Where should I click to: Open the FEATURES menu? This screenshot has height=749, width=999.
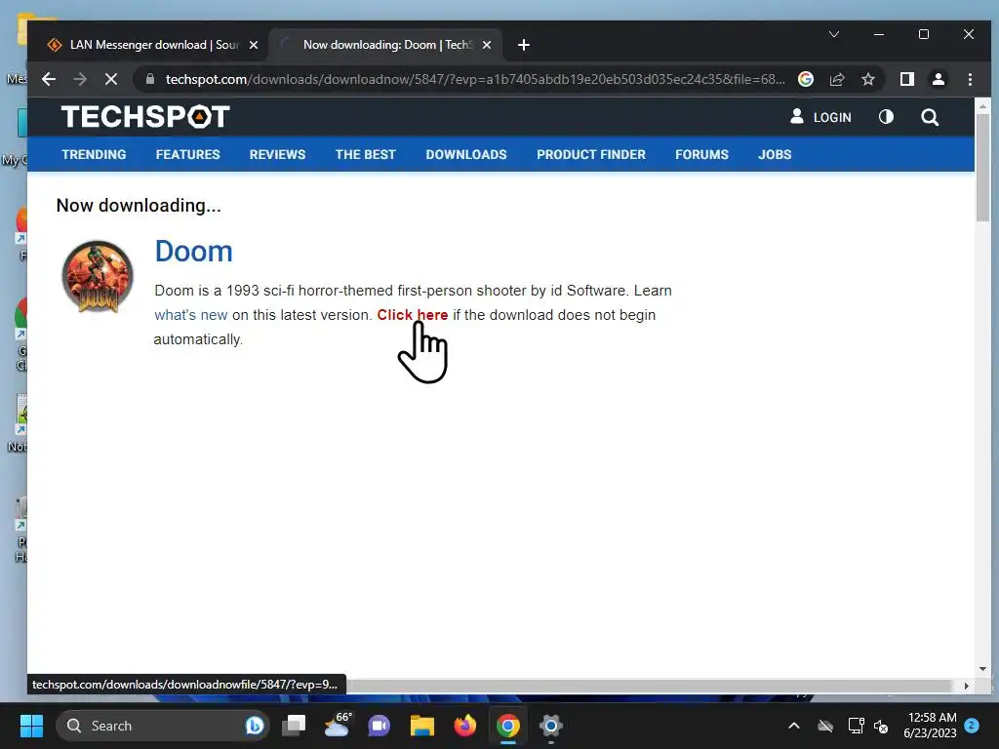coord(188,154)
